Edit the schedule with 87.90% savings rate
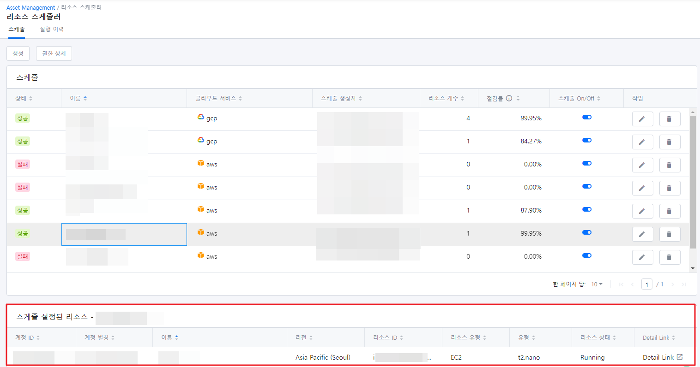 (642, 211)
